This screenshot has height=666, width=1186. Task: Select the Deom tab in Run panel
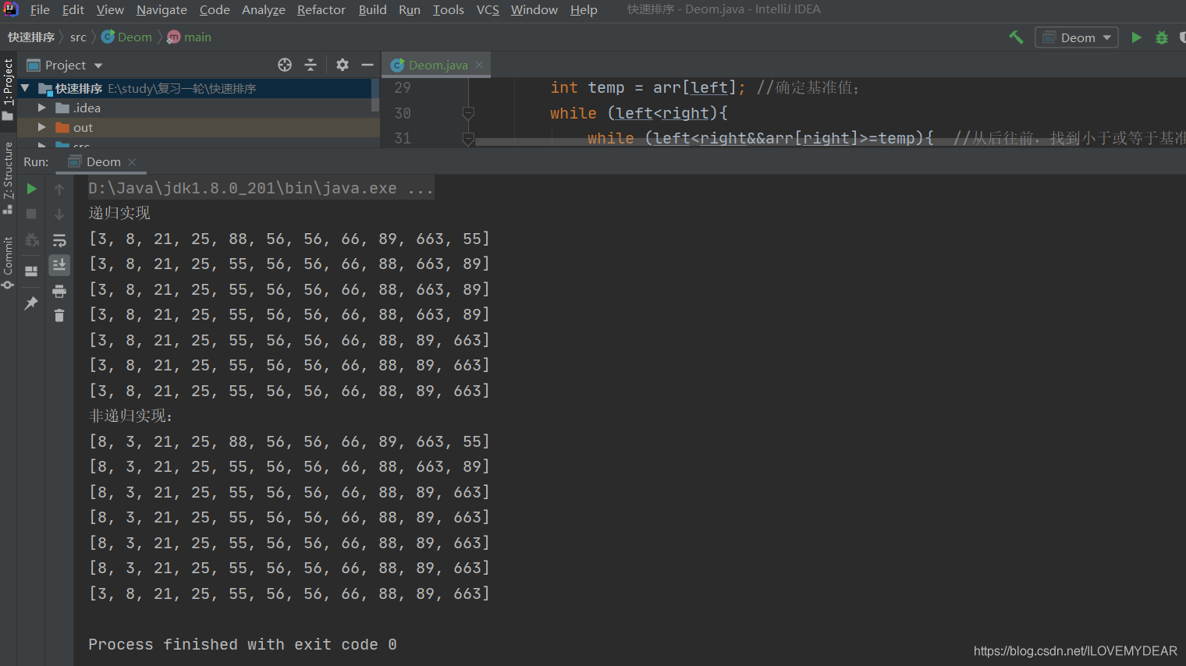[102, 161]
